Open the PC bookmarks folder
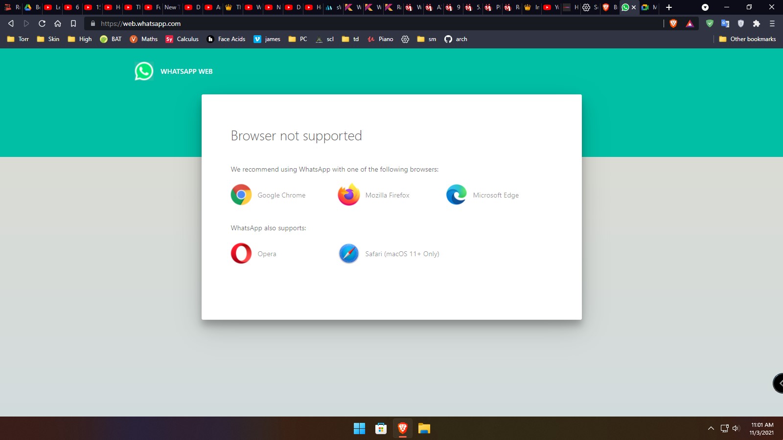 (x=298, y=39)
